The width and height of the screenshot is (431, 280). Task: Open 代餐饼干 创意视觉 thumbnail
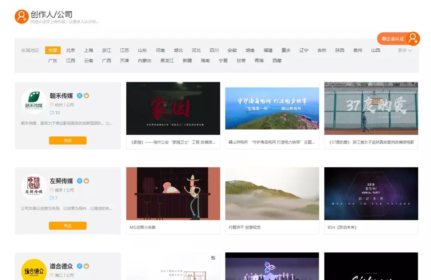[272, 193]
